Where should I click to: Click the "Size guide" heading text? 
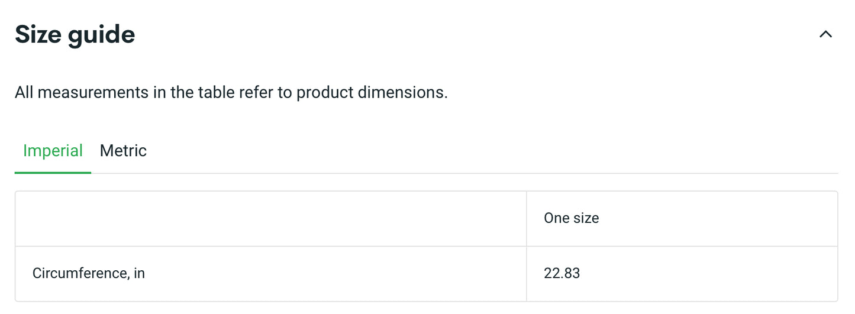tap(75, 34)
